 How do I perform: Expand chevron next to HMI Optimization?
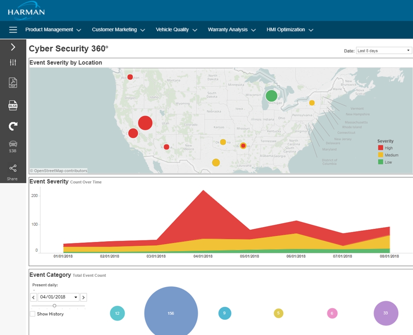coord(311,30)
